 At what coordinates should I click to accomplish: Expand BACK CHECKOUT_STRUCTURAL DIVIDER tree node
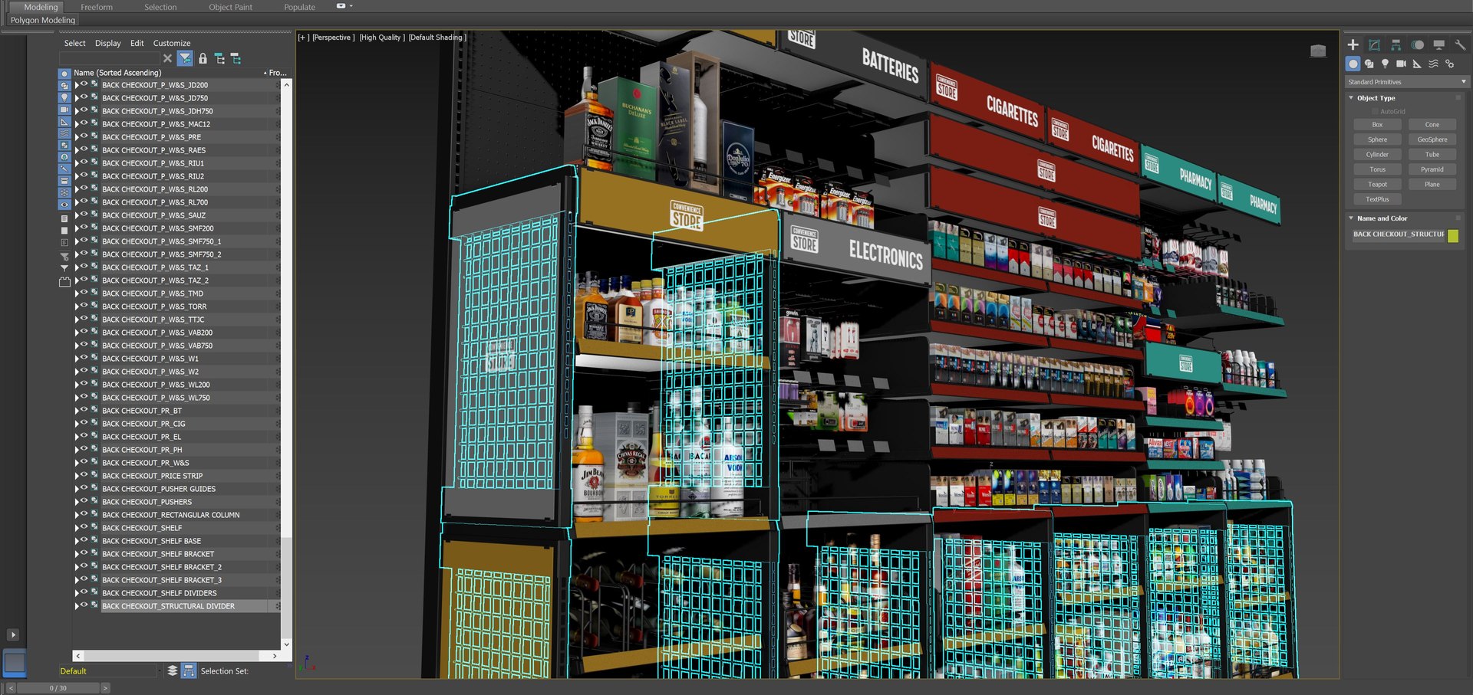[x=76, y=606]
